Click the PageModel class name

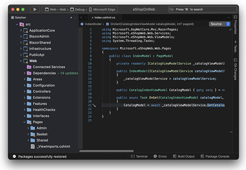[x=165, y=56]
